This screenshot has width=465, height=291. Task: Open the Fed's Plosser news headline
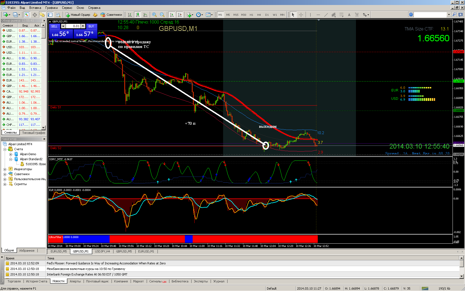(106, 263)
